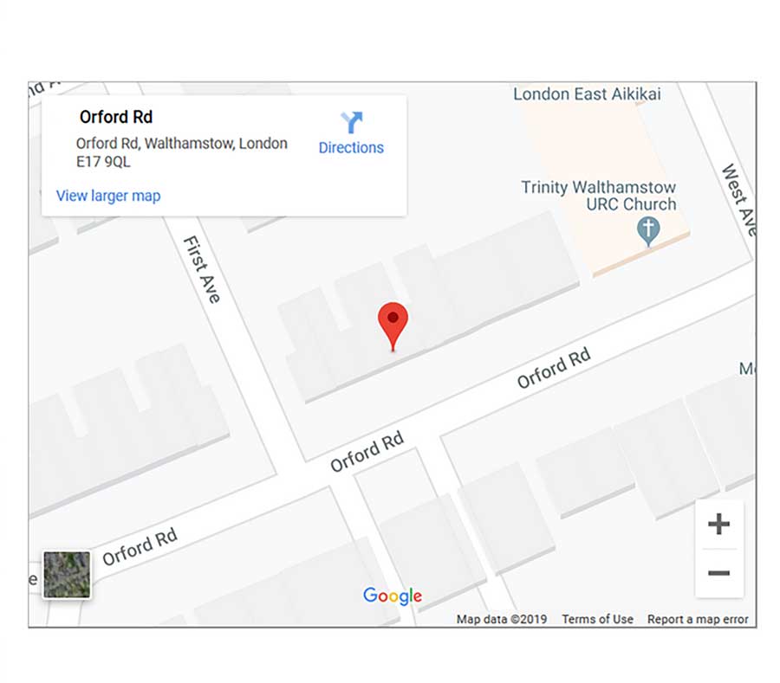Select the Trinity Walthamstow church marker icon
The height and width of the screenshot is (683, 780).
[648, 231]
